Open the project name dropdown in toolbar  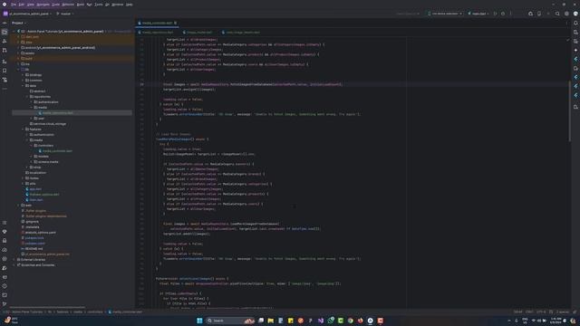[x=28, y=14]
